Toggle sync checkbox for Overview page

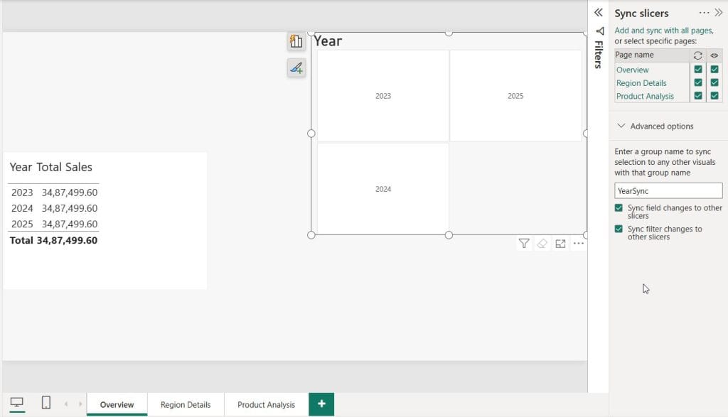pos(698,69)
